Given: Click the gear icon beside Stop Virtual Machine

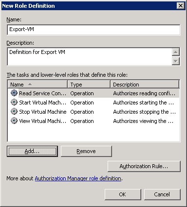Looking at the screenshot, I should coord(14,111).
